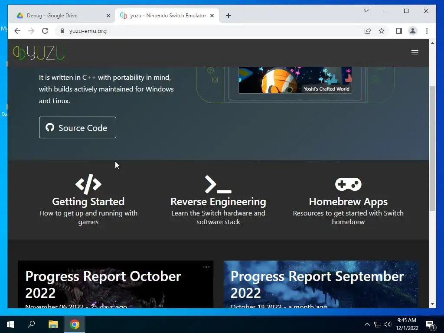Close the yuzu Nintendo Switch Emulator tab
444x333 pixels.
pos(212,16)
